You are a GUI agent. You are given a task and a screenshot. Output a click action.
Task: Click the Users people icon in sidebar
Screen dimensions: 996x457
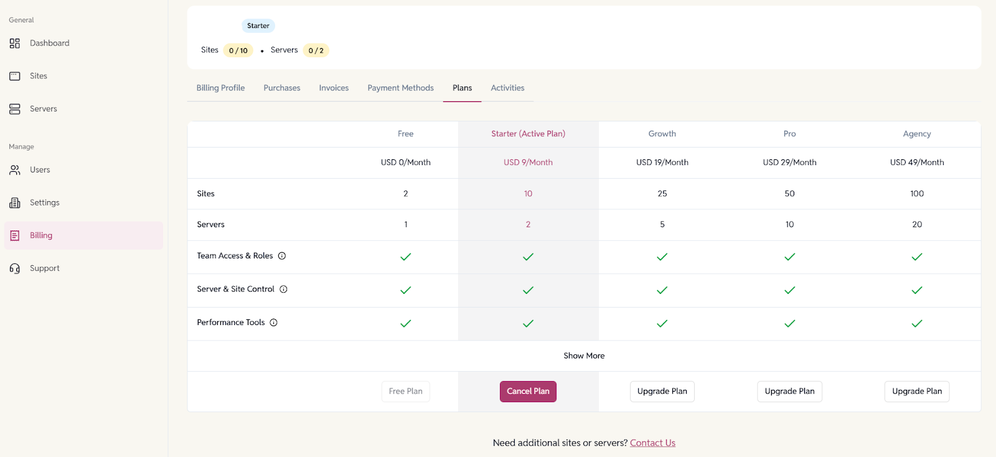click(x=15, y=170)
